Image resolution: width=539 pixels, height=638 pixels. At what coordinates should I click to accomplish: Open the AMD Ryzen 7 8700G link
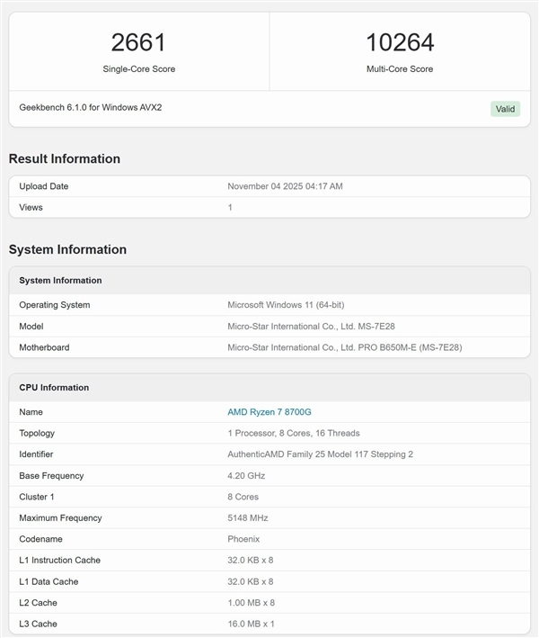pyautogui.click(x=269, y=412)
